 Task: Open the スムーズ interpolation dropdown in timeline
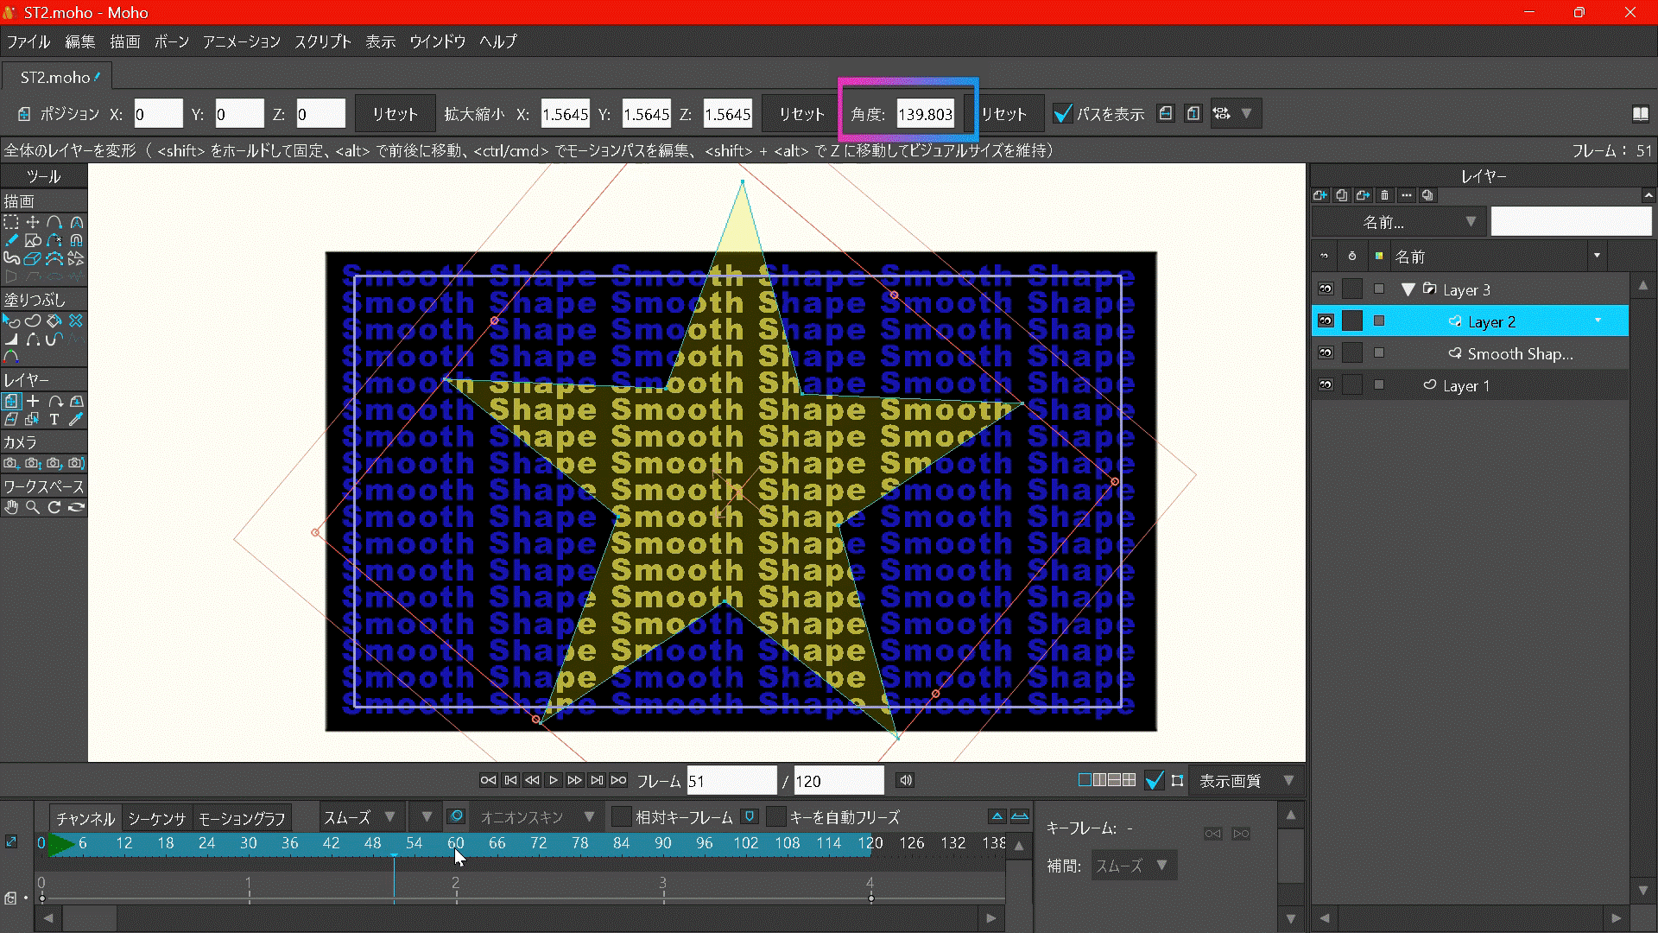358,817
